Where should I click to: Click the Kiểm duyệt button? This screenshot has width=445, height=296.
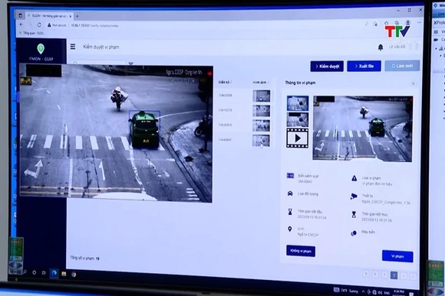pyautogui.click(x=327, y=67)
